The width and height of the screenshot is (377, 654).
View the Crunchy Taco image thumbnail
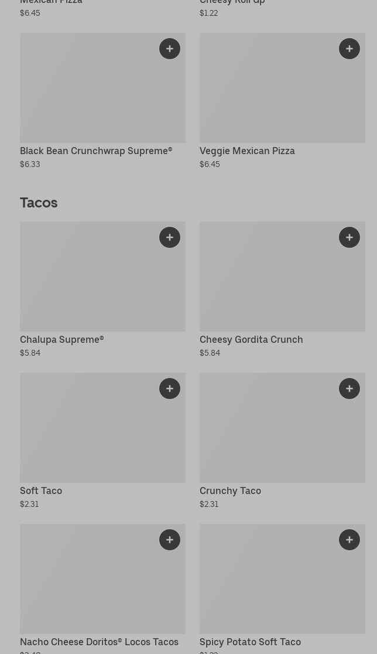coord(269,434)
